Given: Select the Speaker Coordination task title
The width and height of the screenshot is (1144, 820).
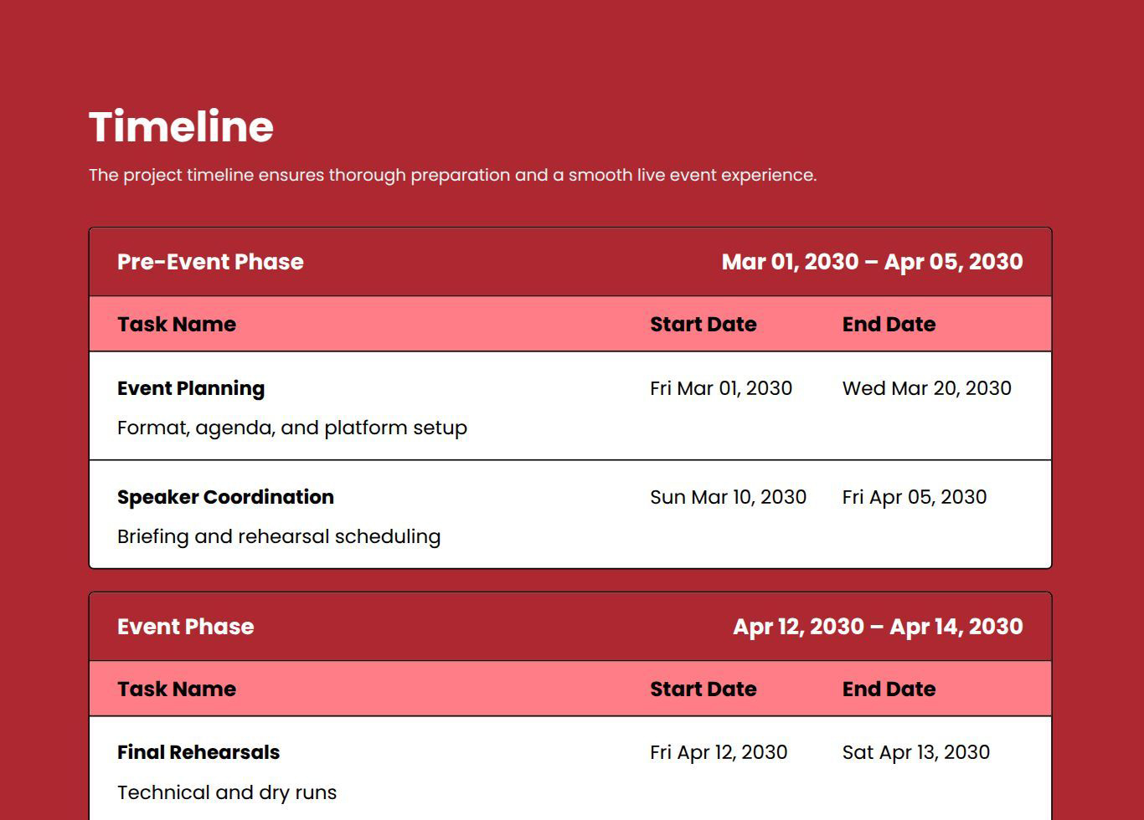Looking at the screenshot, I should click(225, 497).
